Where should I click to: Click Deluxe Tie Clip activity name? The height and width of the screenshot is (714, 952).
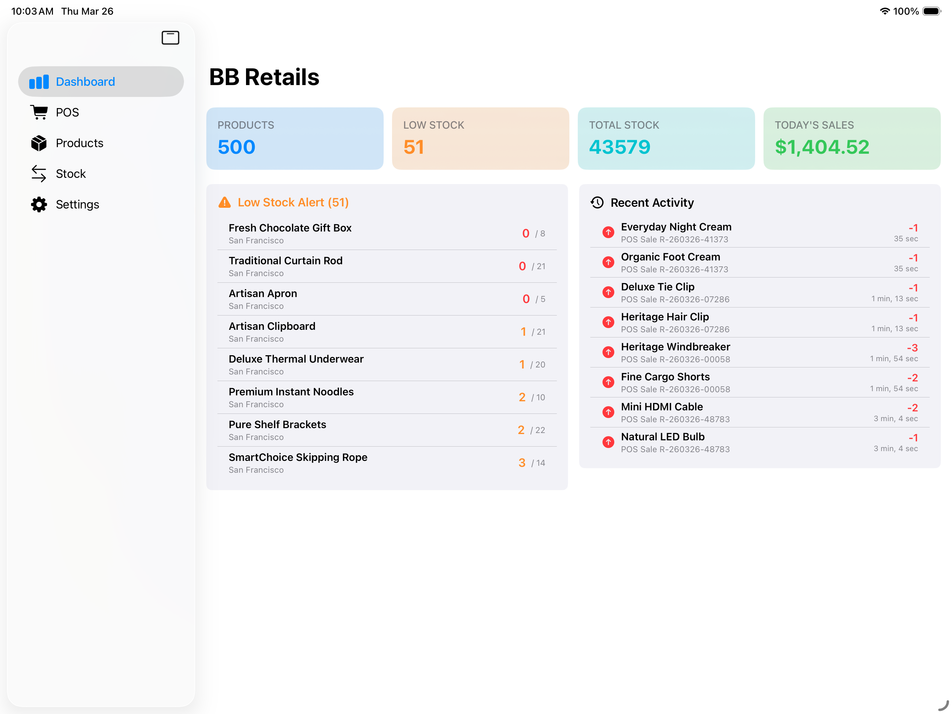(x=657, y=287)
